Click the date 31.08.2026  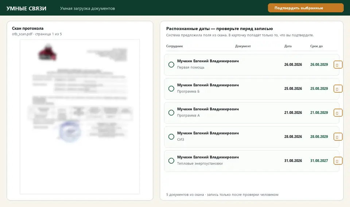293,161
